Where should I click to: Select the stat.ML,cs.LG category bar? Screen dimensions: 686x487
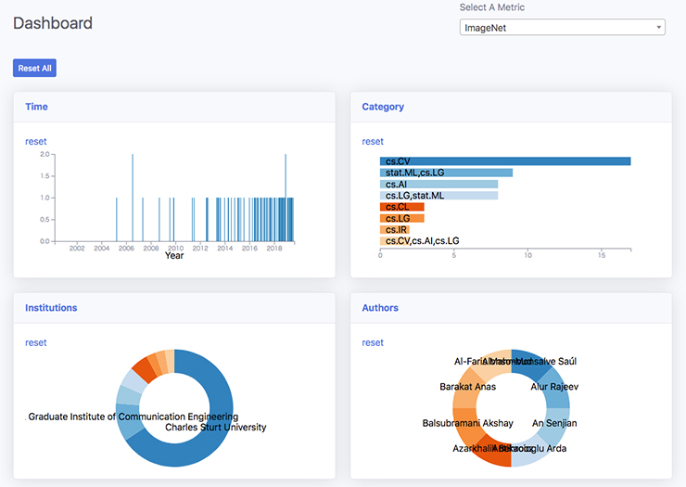pyautogui.click(x=446, y=173)
